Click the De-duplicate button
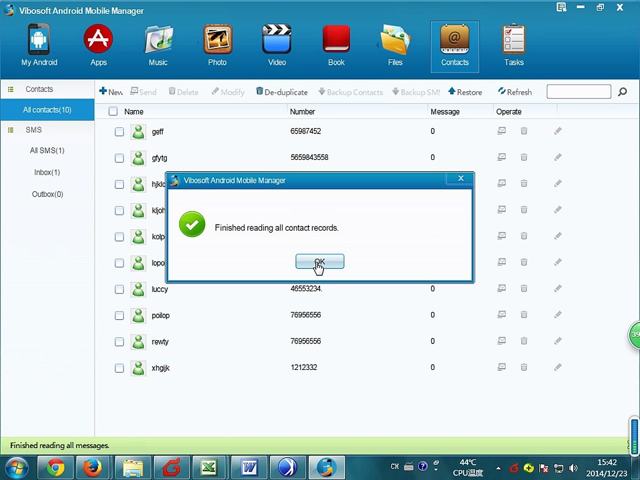640x480 pixels. 281,92
